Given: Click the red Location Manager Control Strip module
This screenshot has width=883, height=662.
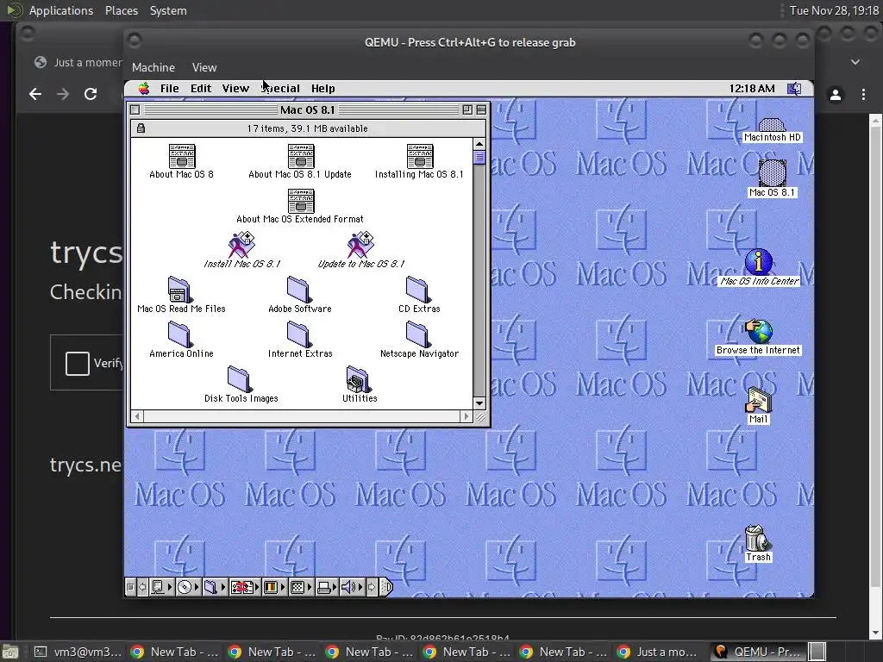Looking at the screenshot, I should 244,587.
